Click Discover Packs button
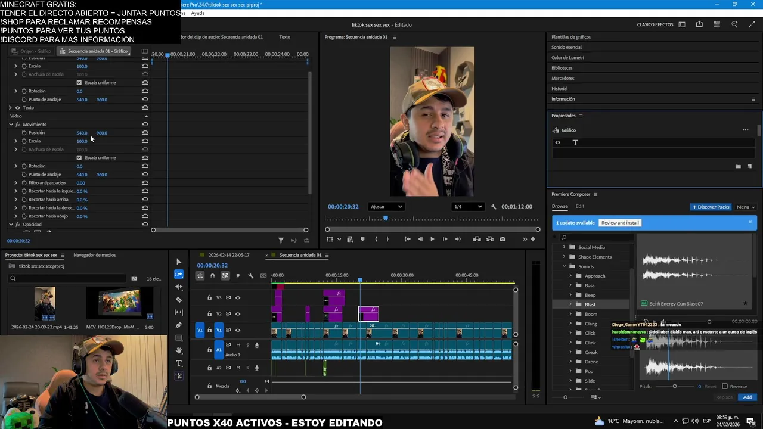Viewport: 763px width, 429px height. tap(711, 207)
